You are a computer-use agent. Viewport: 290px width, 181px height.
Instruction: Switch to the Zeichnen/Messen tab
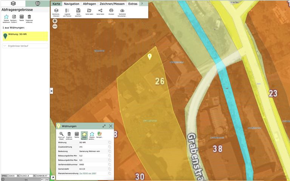(x=112, y=3)
